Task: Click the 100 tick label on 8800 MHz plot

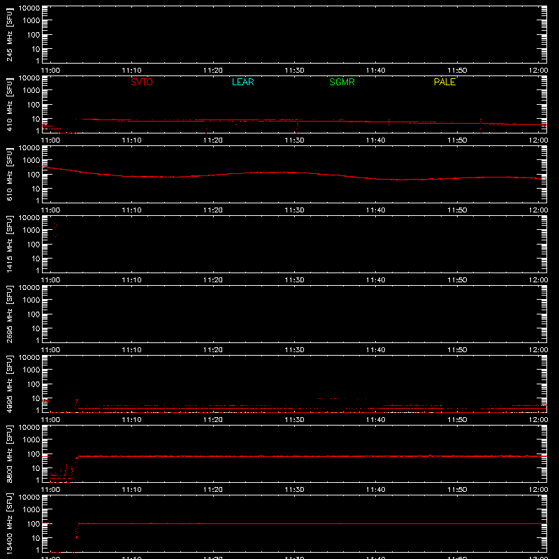Action: pyautogui.click(x=34, y=454)
